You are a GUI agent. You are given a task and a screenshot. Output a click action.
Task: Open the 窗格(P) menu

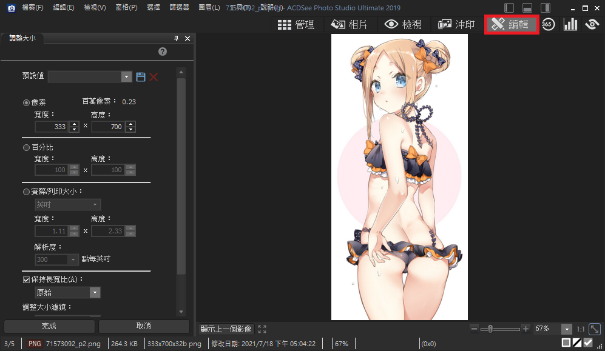coord(126,8)
